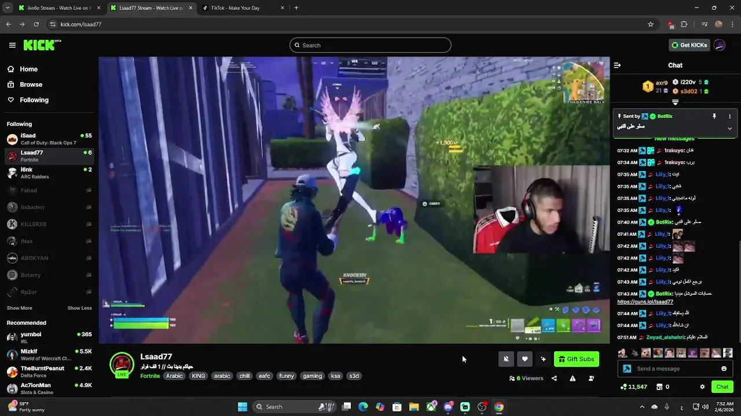This screenshot has height=416, width=741.
Task: Open the offline Fahad channel
Action: pos(49,190)
